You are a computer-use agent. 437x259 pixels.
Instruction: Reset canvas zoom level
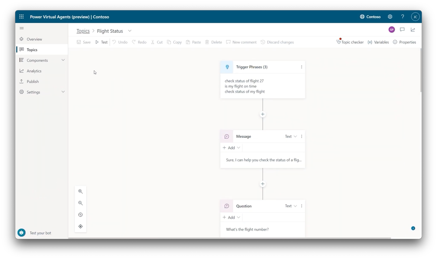80,215
